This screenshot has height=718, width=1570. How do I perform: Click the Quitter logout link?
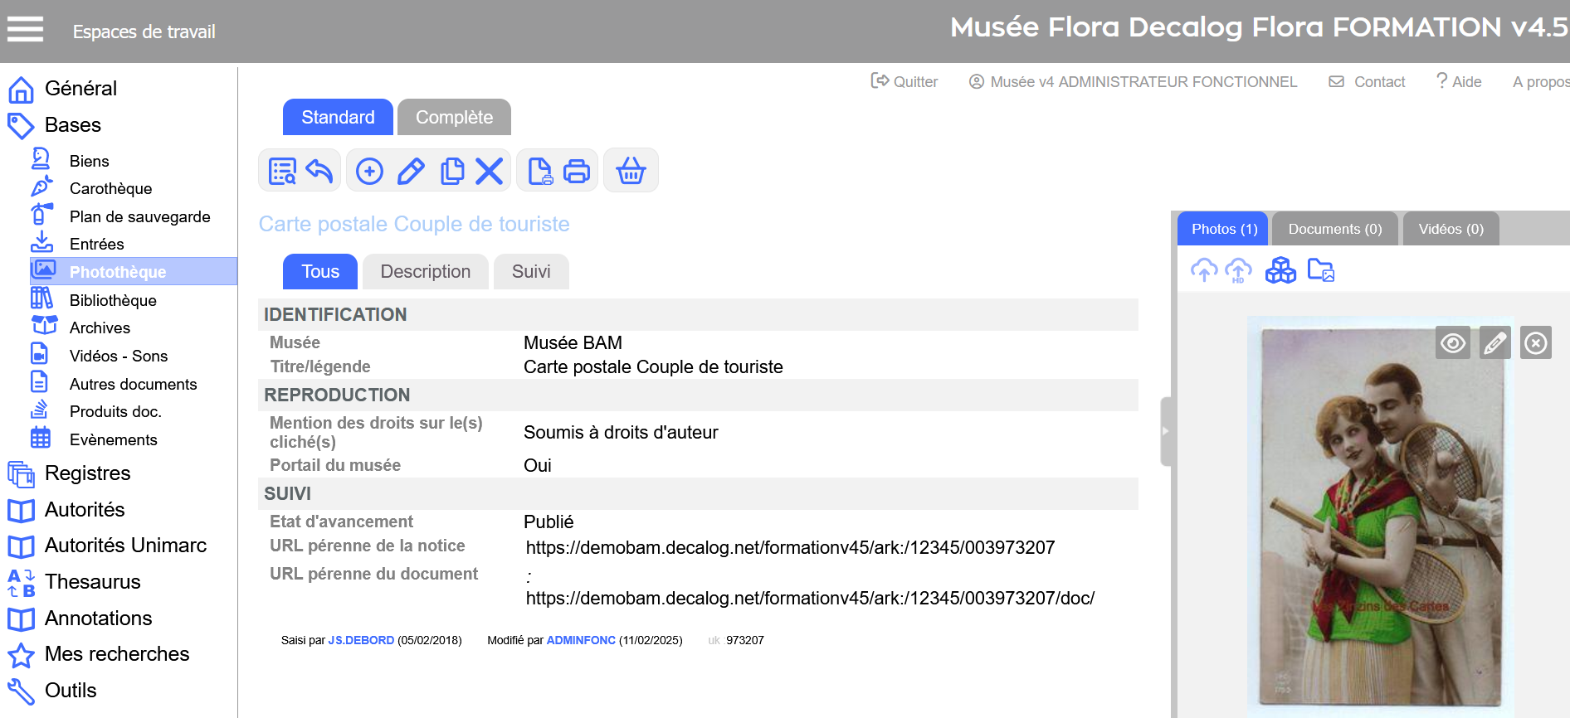coord(904,81)
